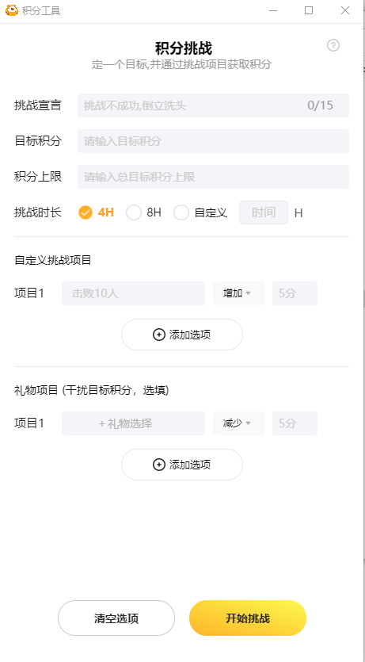Viewport: 365px width, 662px height.
Task: Open the help question mark icon
Action: (x=333, y=45)
